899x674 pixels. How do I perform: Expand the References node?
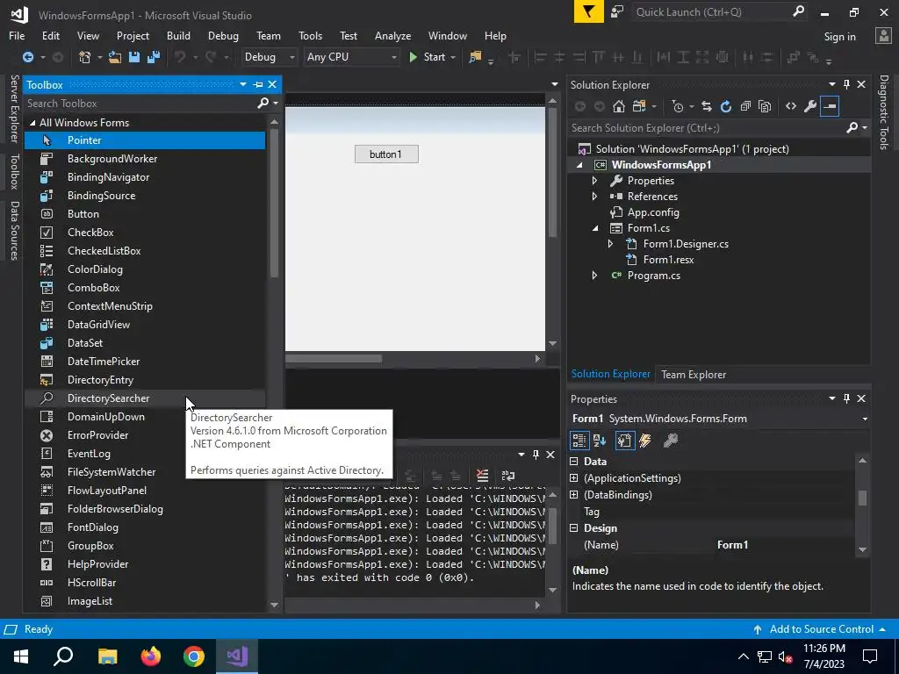(x=594, y=196)
